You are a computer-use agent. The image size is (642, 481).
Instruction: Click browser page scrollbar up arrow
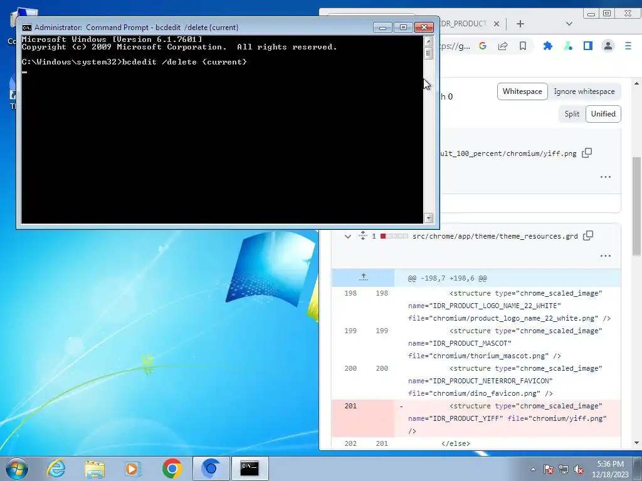coord(636,83)
